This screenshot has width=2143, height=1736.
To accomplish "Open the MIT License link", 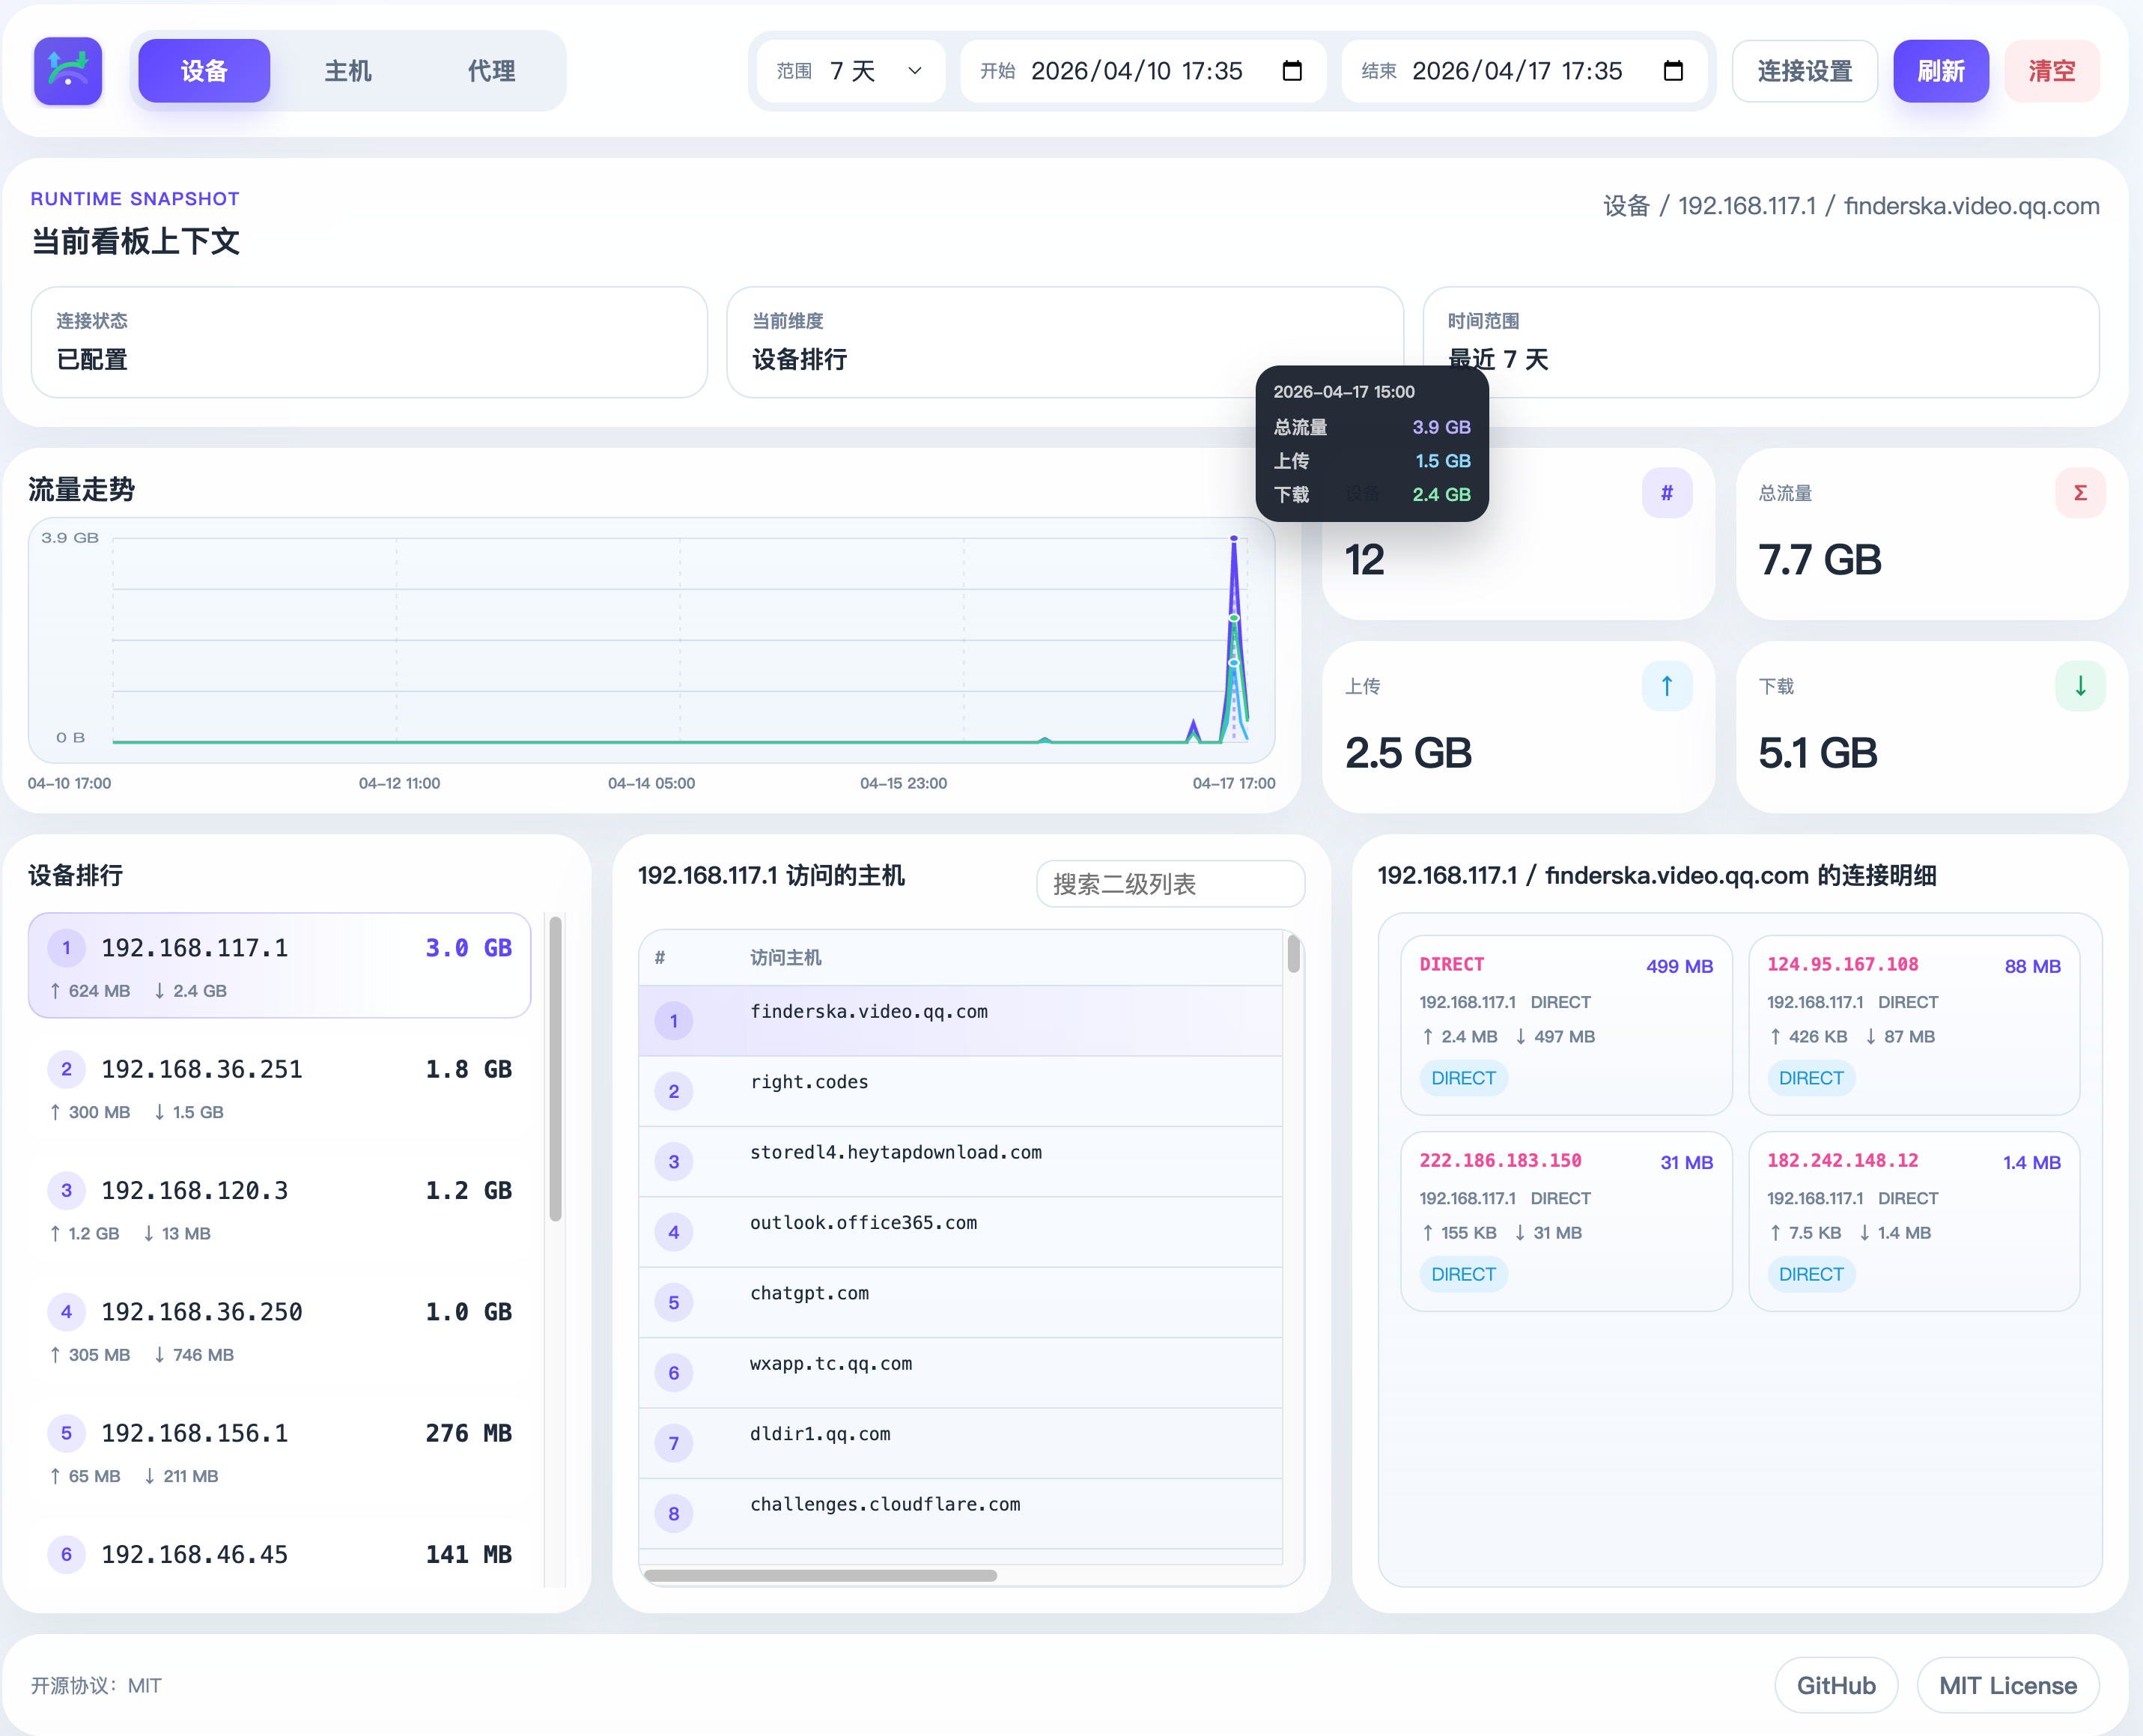I will (x=2007, y=1685).
